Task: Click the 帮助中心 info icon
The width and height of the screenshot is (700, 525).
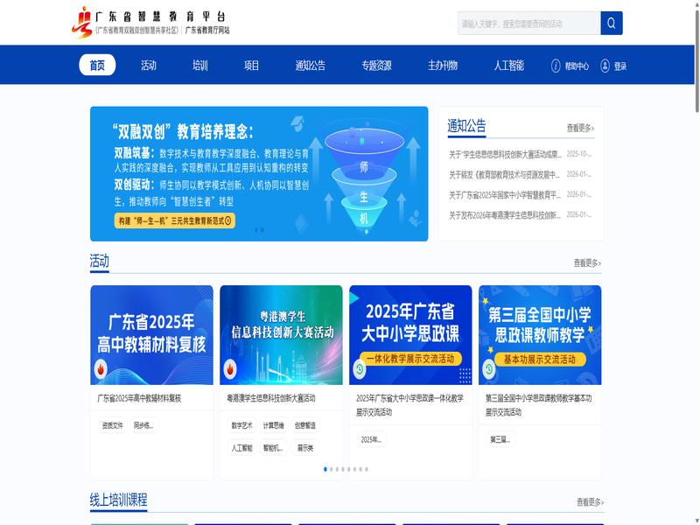Action: click(x=556, y=66)
